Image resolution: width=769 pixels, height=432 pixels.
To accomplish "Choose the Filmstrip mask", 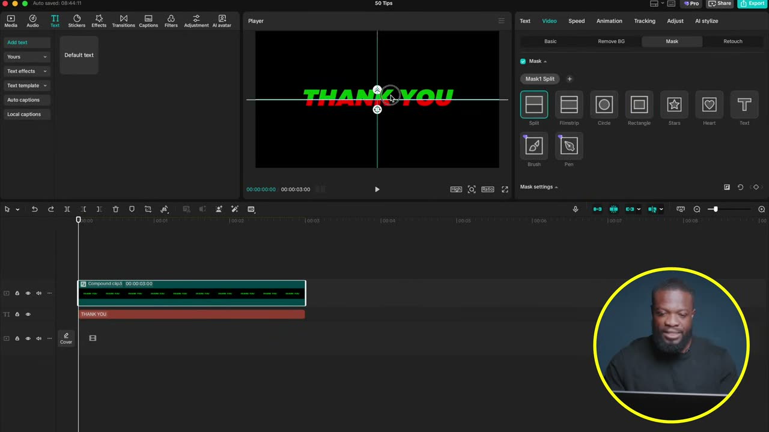I will (569, 105).
